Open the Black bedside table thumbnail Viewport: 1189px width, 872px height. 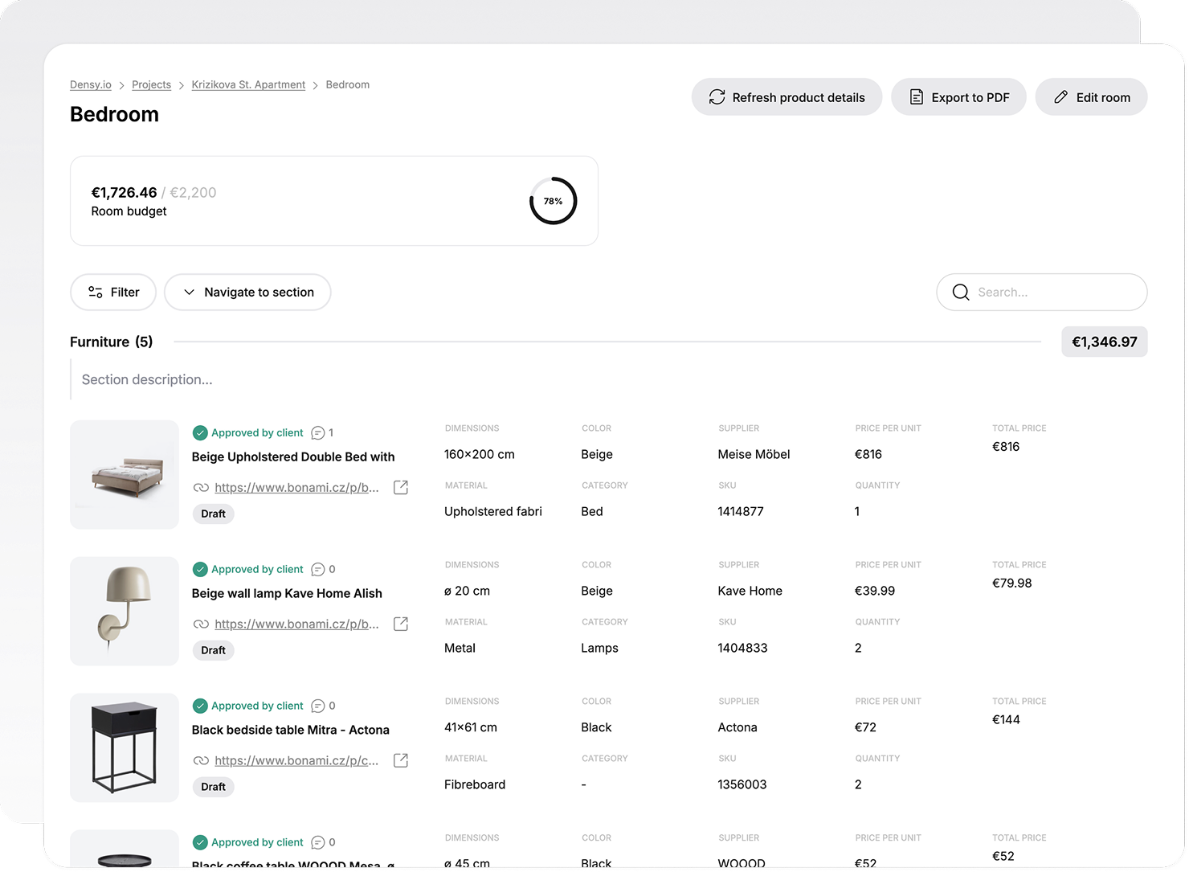[x=125, y=747]
